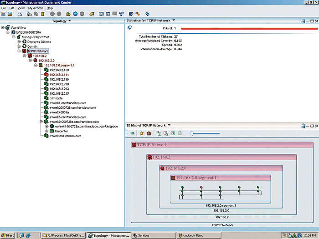
Task: Collapse the 192.168.2.0:segment.1 tree node
Action: [x=36, y=65]
